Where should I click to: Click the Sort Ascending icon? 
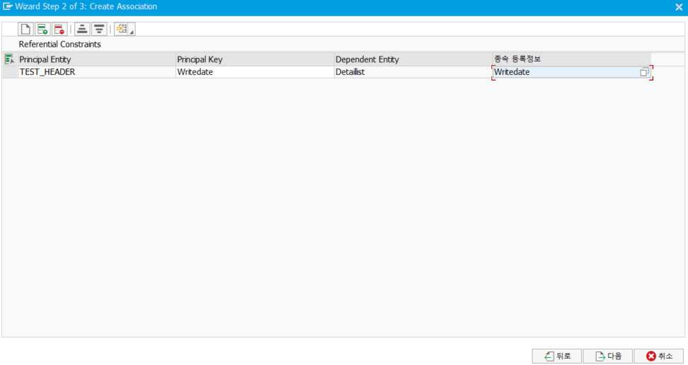pyautogui.click(x=82, y=30)
